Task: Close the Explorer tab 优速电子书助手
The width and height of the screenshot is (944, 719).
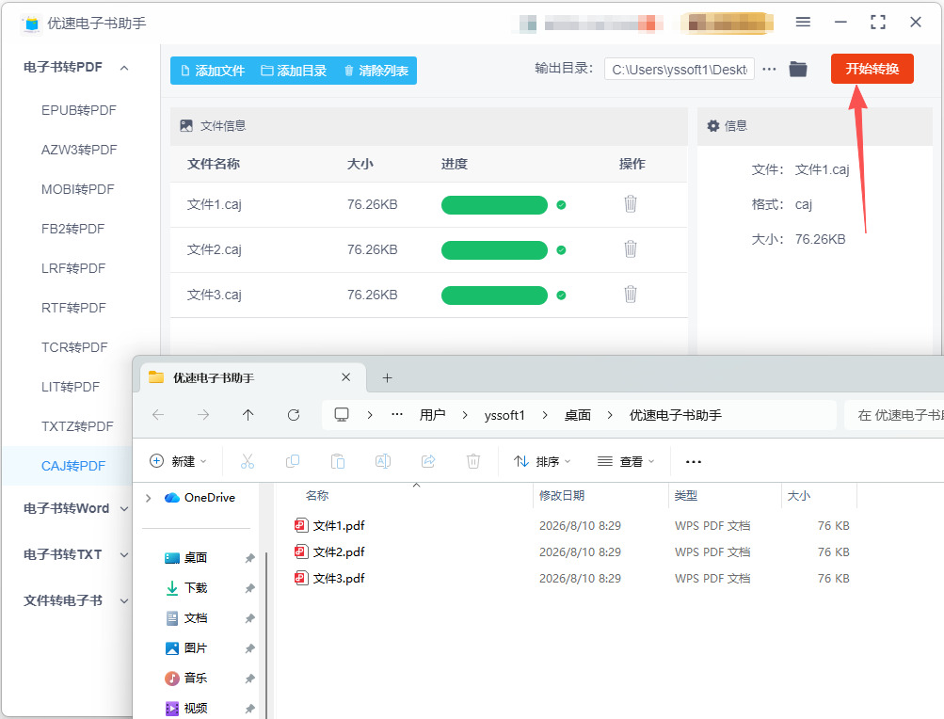Action: click(x=345, y=377)
